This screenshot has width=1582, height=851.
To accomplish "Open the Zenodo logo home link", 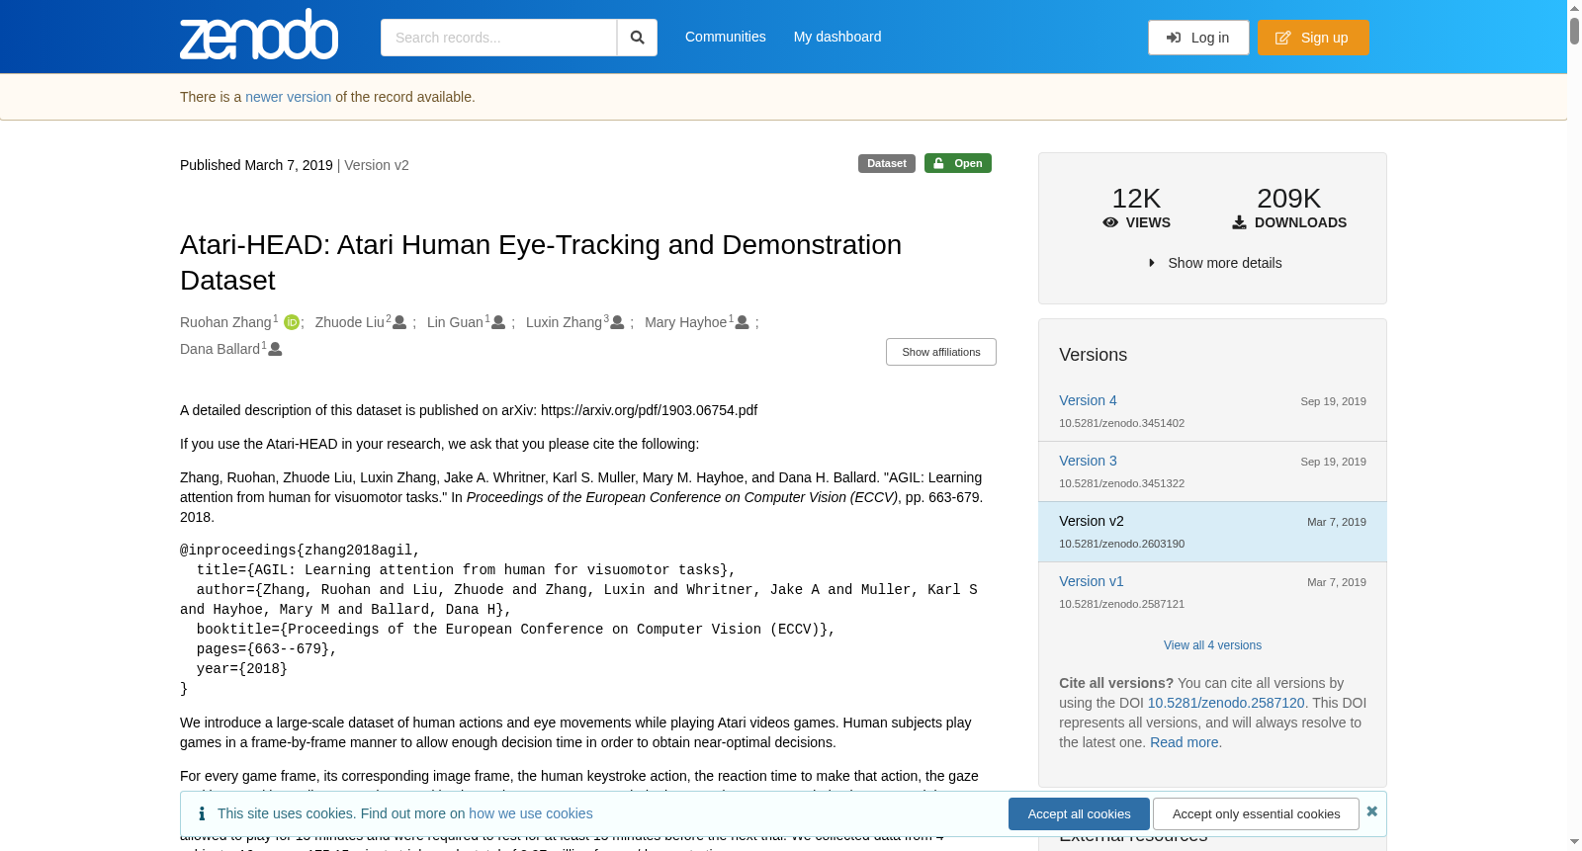I will pyautogui.click(x=259, y=35).
